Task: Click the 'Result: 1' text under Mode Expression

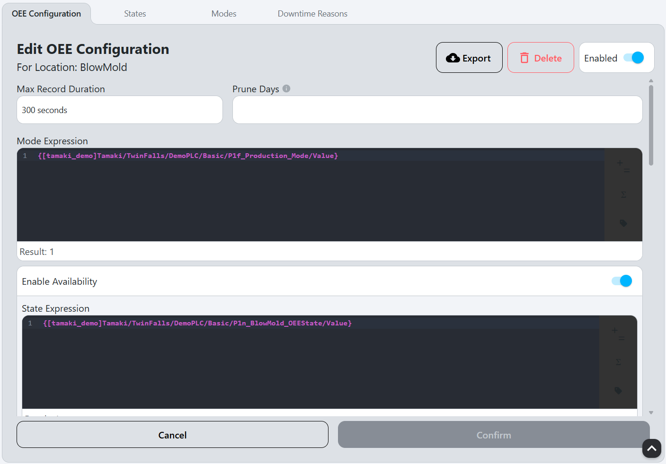Action: click(37, 252)
